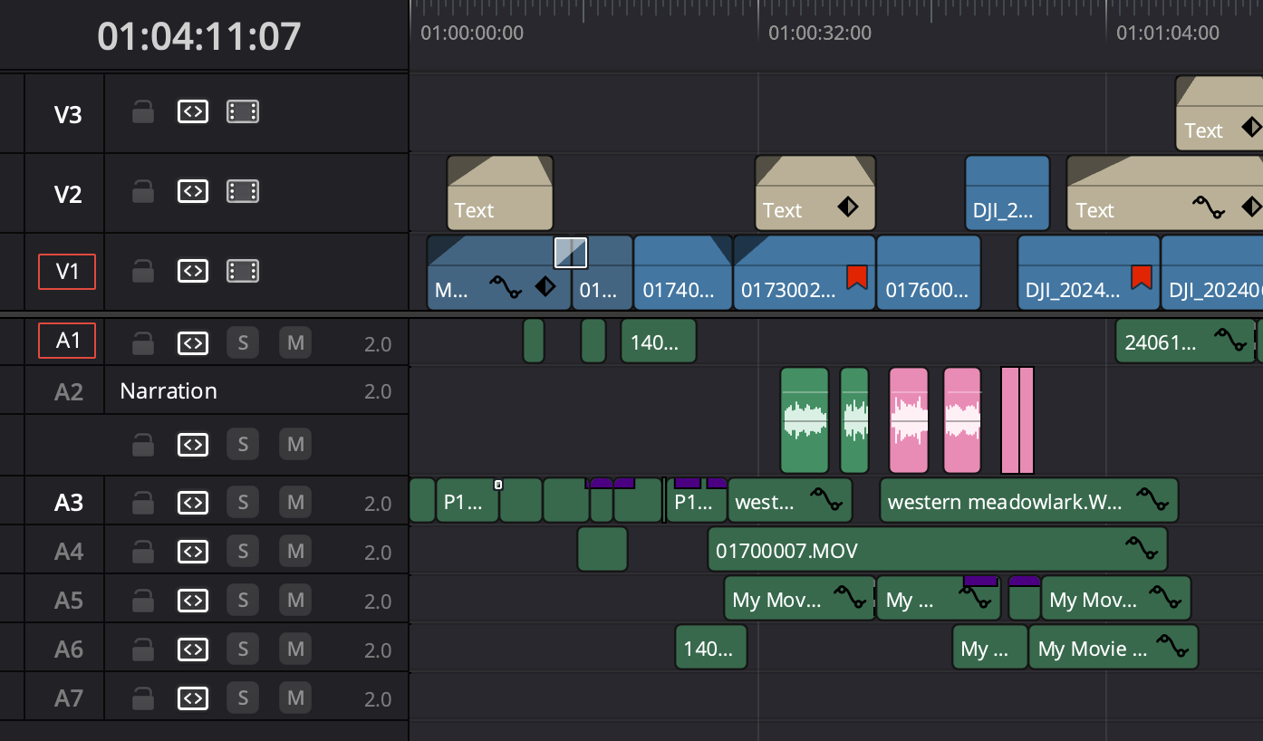Screen dimensions: 1263x741
Task: Lock the A7 audio track
Action: (142, 698)
